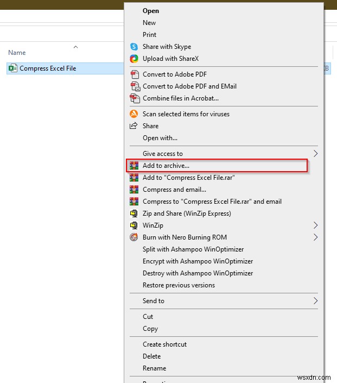337x383 pixels.
Task: Choose Open from the context menu
Action: 151,11
